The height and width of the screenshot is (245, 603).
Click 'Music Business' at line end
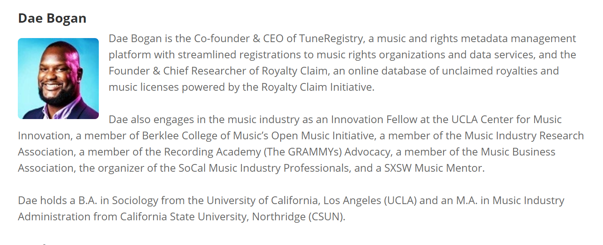518,152
